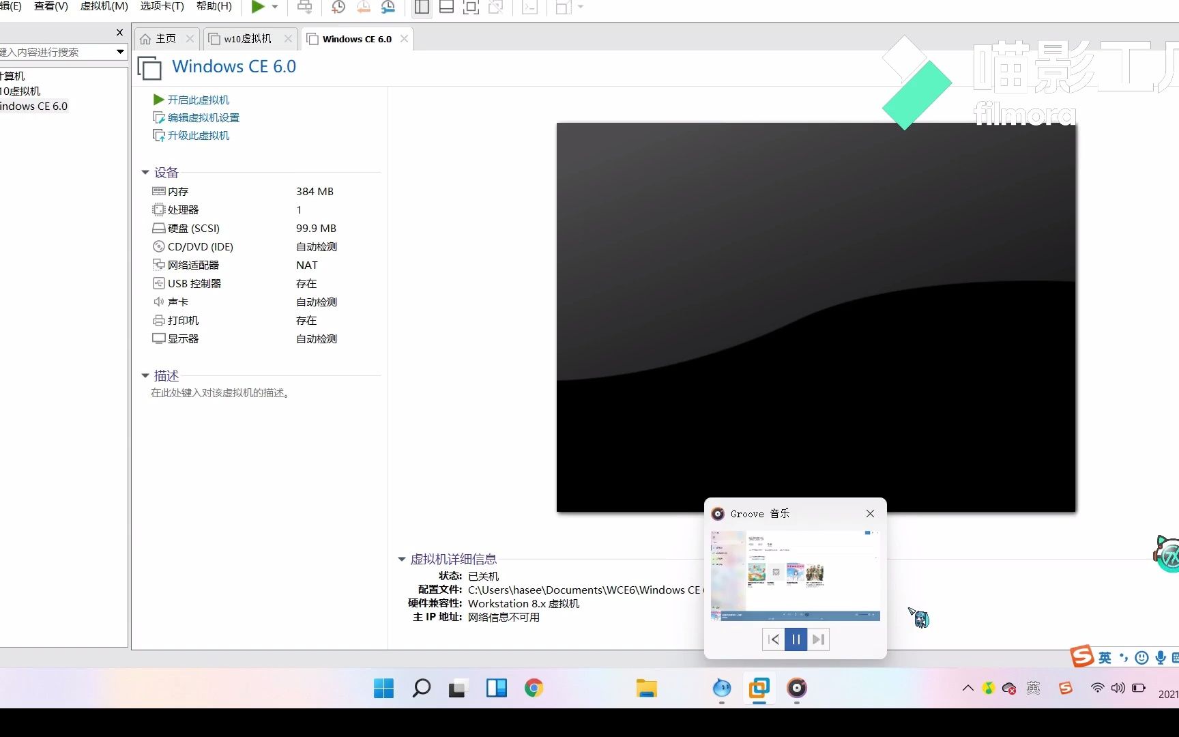Open 编辑虚拟机设置
The width and height of the screenshot is (1179, 737).
203,117
